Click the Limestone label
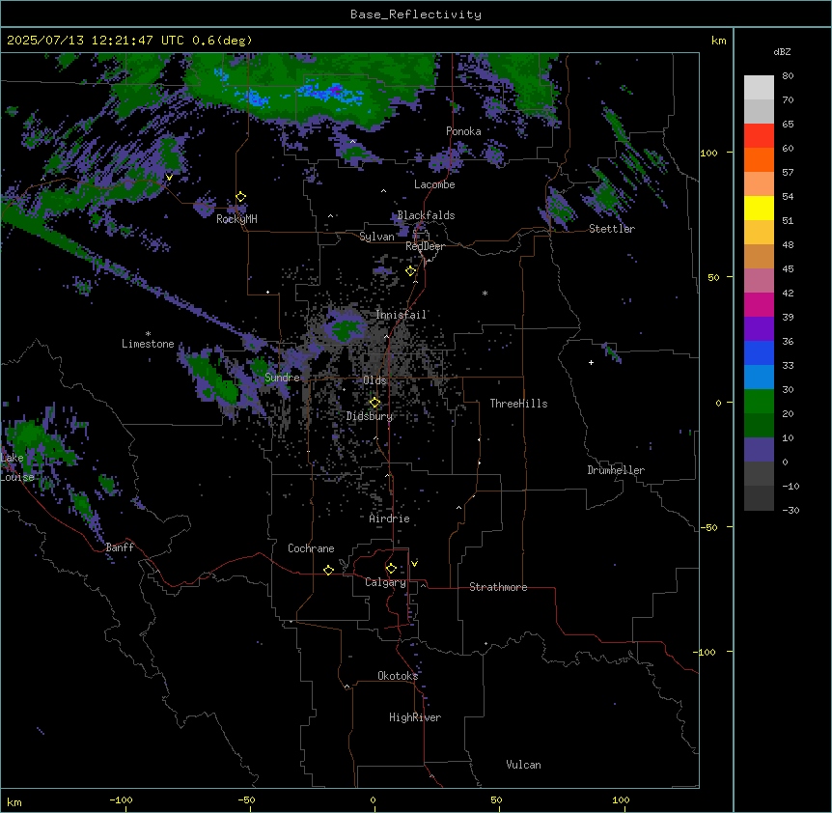This screenshot has width=832, height=813. coord(148,344)
